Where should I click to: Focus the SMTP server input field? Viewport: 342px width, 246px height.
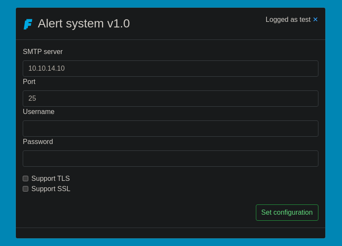(x=171, y=69)
